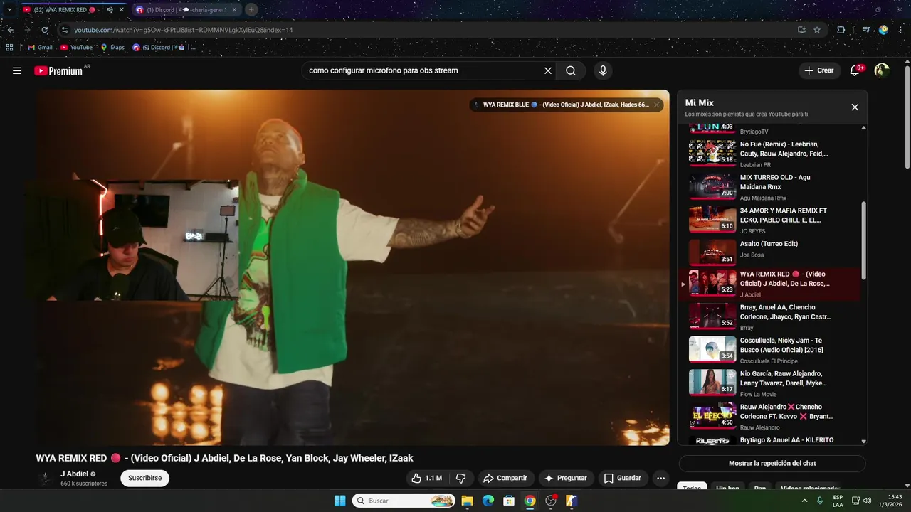Image resolution: width=911 pixels, height=512 pixels.
Task: Play 34 AMOR Y MAFIA REMIX entry
Action: coord(772,220)
